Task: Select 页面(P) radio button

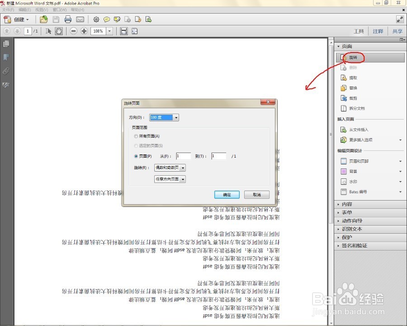Action: (x=136, y=156)
